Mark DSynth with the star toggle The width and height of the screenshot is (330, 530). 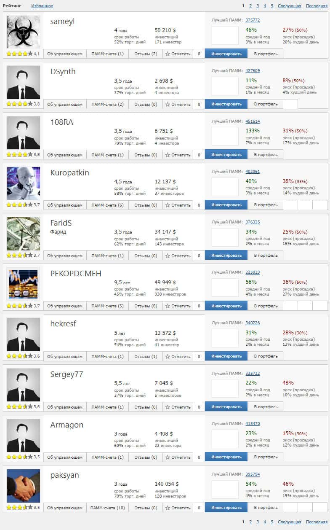tap(178, 104)
